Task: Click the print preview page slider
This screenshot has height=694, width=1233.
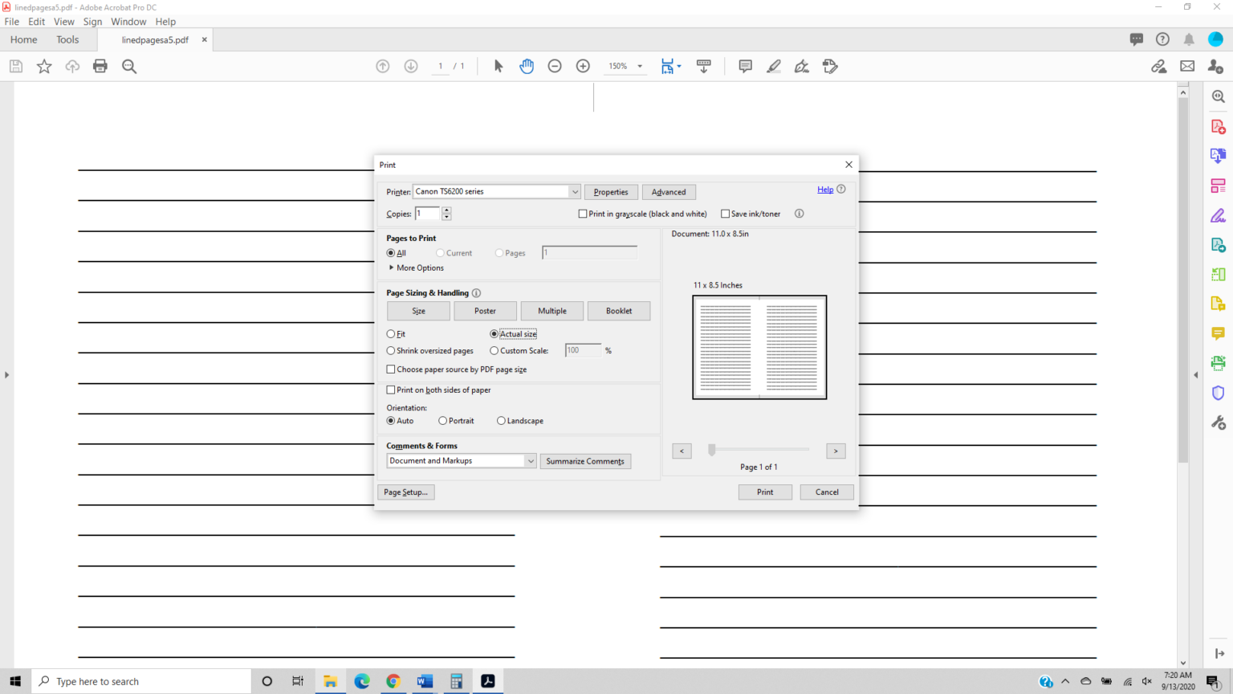Action: tap(713, 451)
